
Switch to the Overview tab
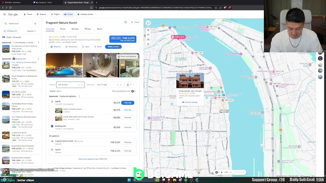tap(50, 29)
